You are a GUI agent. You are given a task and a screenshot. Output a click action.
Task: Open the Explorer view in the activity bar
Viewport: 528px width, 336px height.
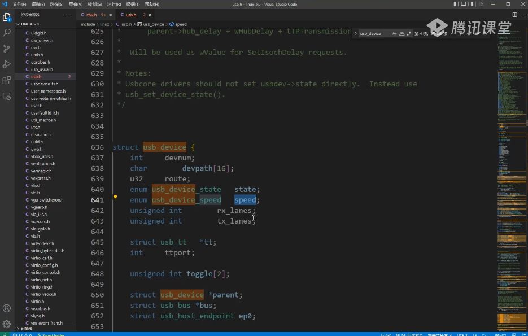(x=7, y=17)
